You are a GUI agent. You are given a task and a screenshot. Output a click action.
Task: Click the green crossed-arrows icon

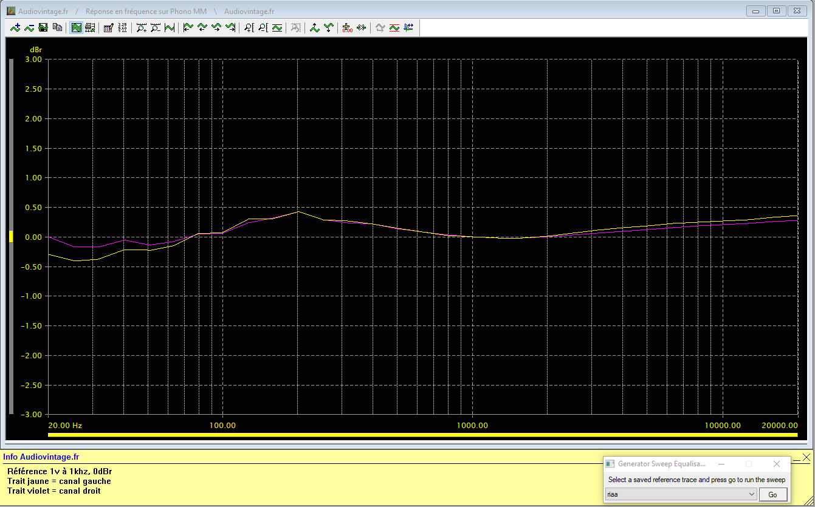coord(362,27)
